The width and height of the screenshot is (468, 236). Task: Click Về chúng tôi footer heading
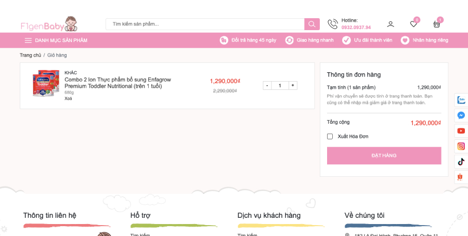[365, 215]
